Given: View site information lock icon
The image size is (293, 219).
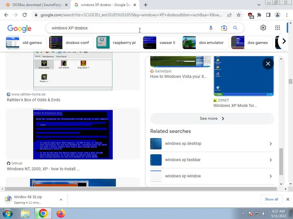Looking at the screenshot, I should (36, 15).
